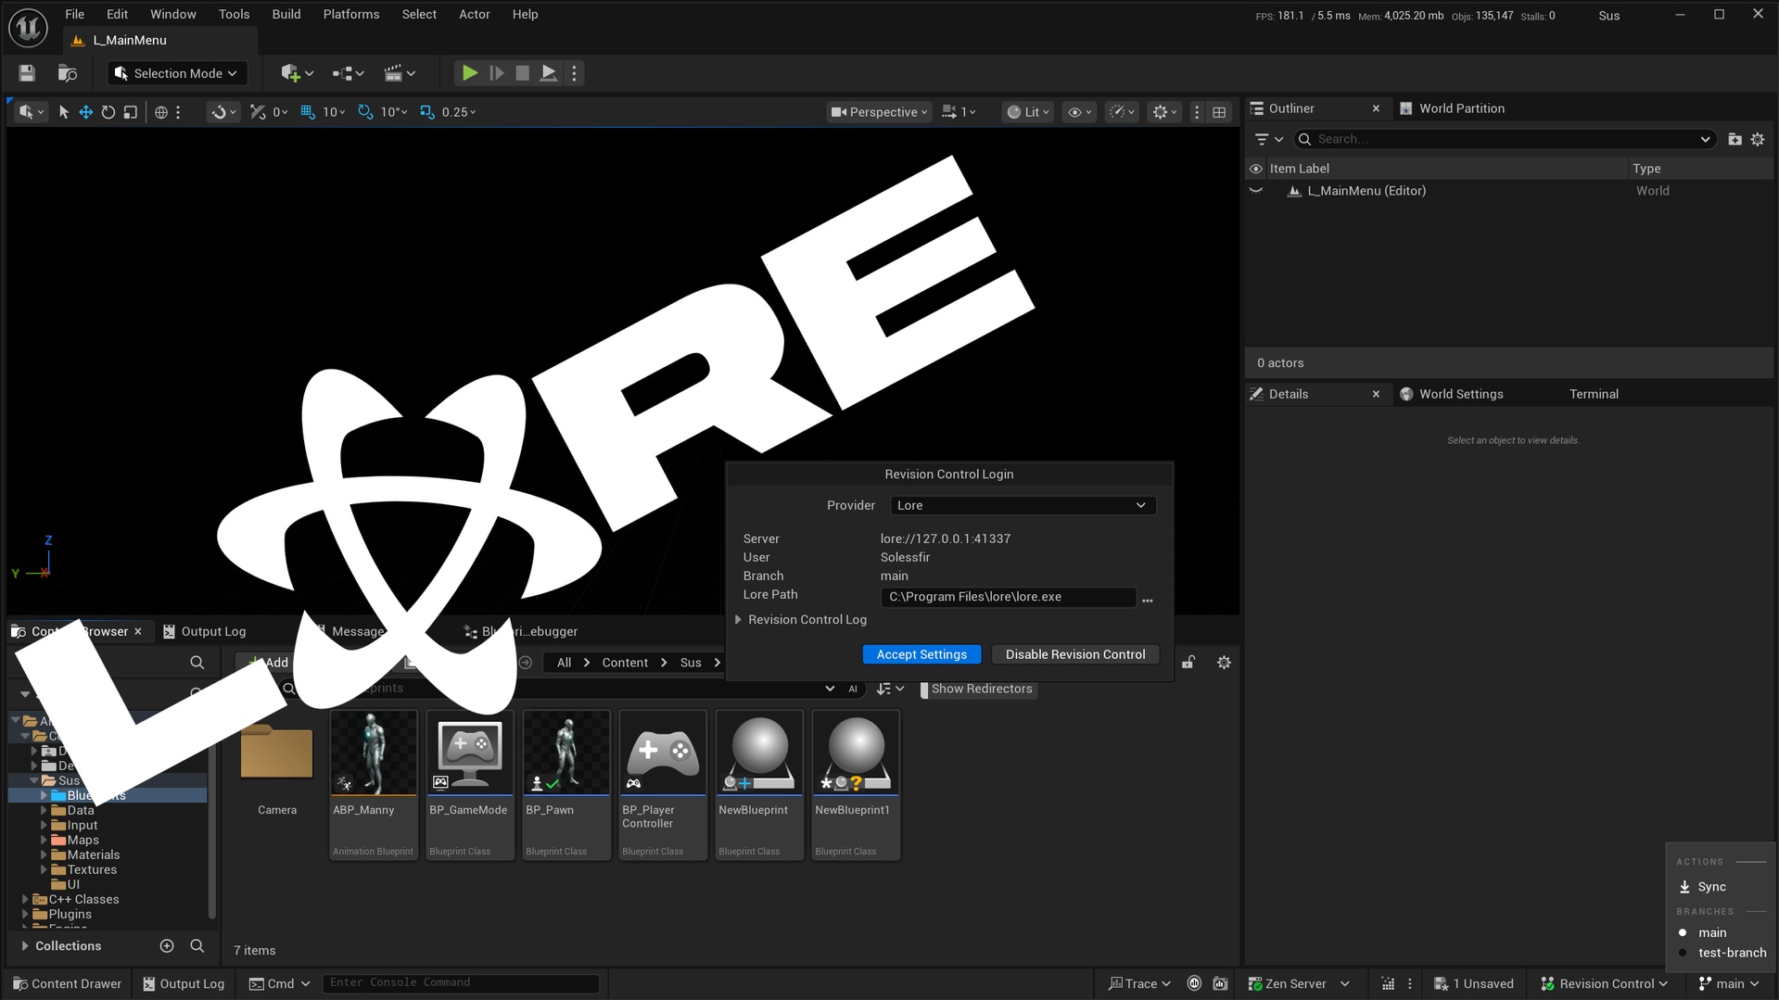
Task: Open viewport settings gear dropdown
Action: coord(1164,112)
